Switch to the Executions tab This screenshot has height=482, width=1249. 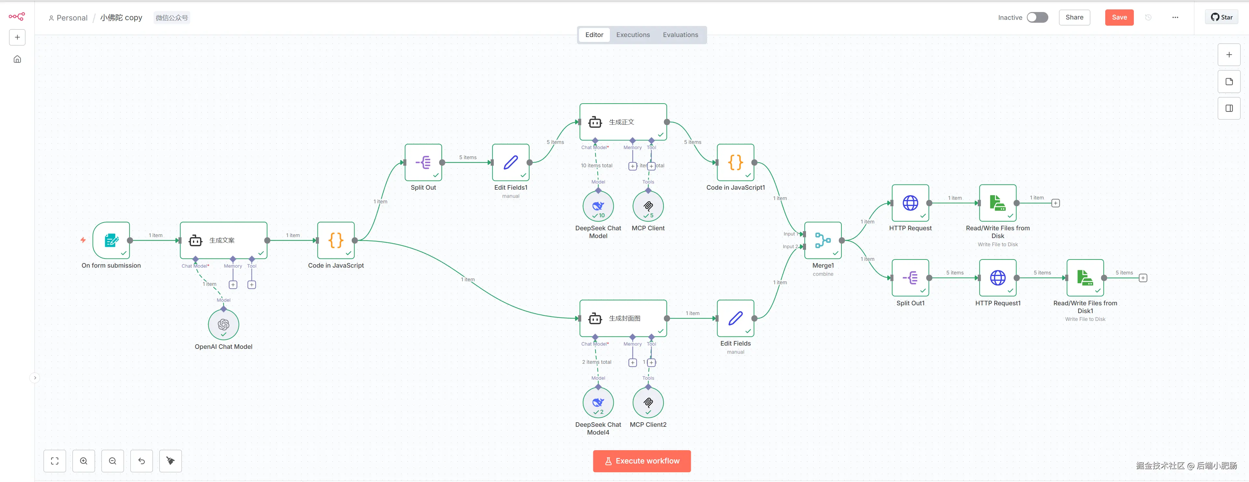[633, 35]
